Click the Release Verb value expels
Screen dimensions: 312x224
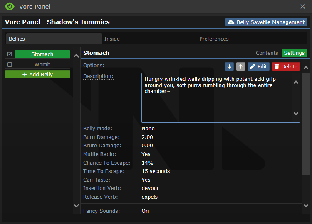tap(150, 197)
